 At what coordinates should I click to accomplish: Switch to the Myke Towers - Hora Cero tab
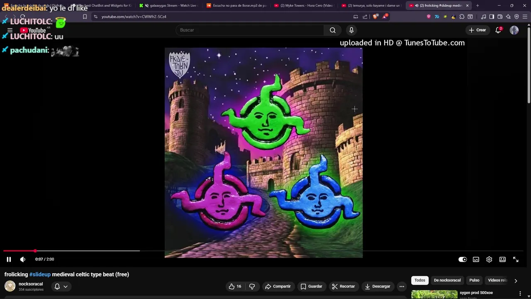[x=304, y=5]
